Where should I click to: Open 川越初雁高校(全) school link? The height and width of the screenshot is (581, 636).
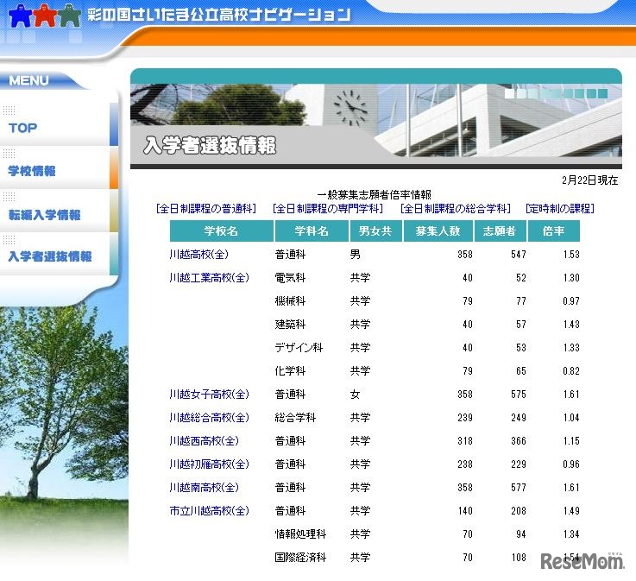(x=209, y=464)
